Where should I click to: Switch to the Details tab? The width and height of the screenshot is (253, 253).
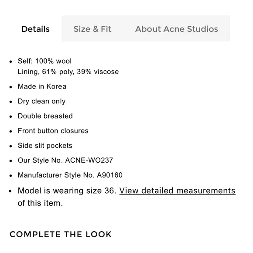click(35, 29)
